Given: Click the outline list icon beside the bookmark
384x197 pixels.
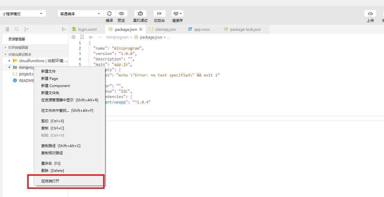Looking at the screenshot, I should pos(73,37).
